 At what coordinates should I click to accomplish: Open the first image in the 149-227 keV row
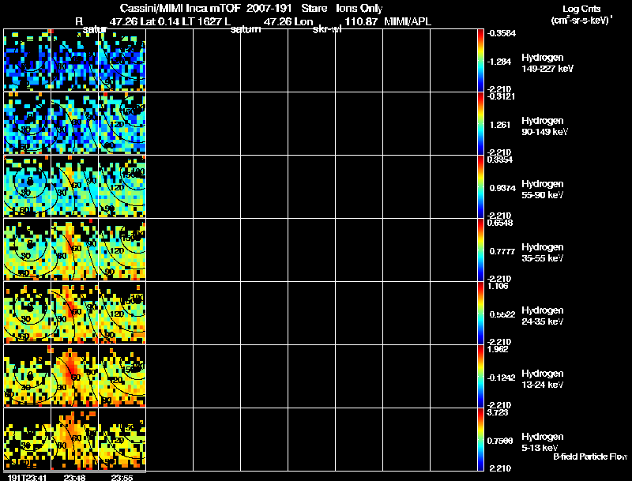click(x=27, y=60)
